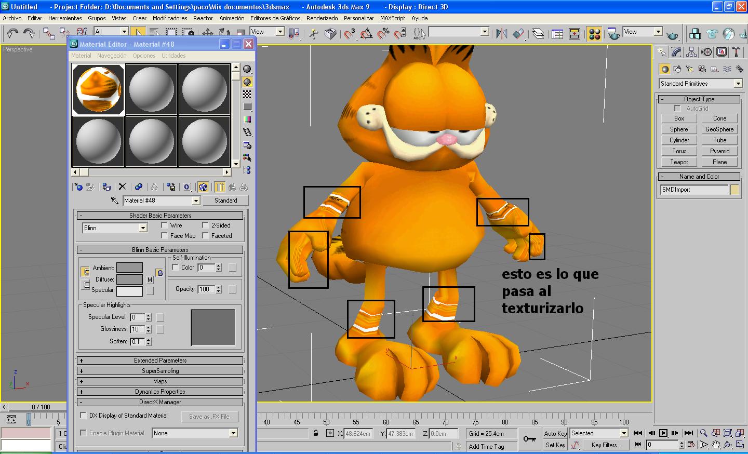
Task: Open the Key Filters dialog
Action: [x=605, y=445]
